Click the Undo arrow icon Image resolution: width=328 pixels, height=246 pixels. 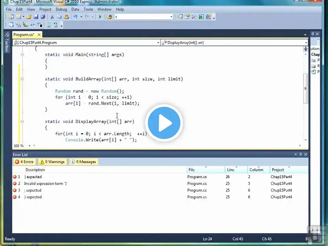(x=76, y=17)
